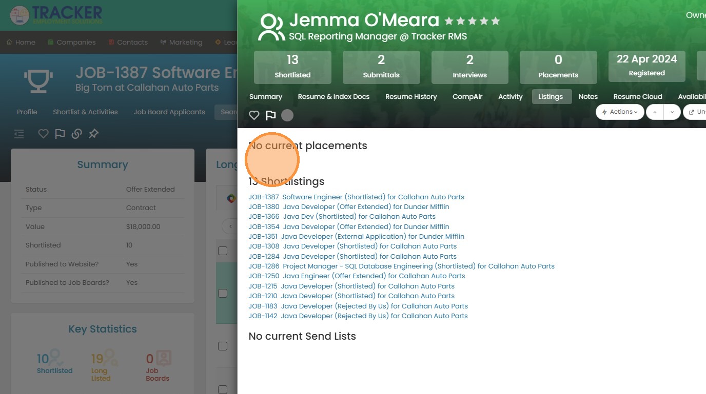The width and height of the screenshot is (706, 394).
Task: Switch to the Resume Cloud tab
Action: click(638, 96)
